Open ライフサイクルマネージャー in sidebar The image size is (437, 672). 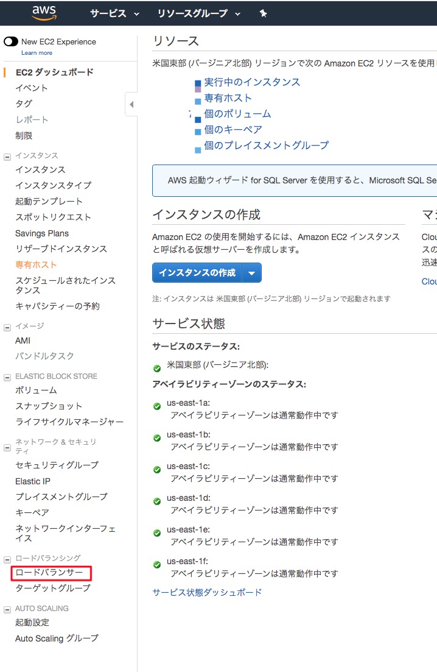69,422
